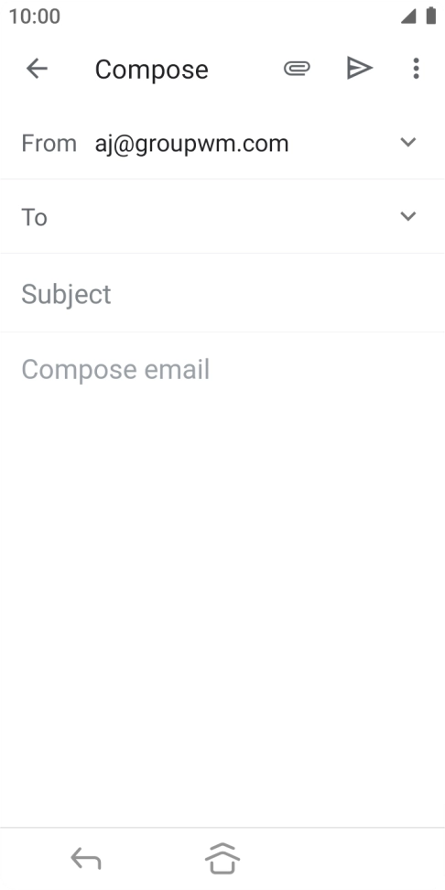Check the battery status icon
This screenshot has height=890, width=445.
pyautogui.click(x=431, y=16)
